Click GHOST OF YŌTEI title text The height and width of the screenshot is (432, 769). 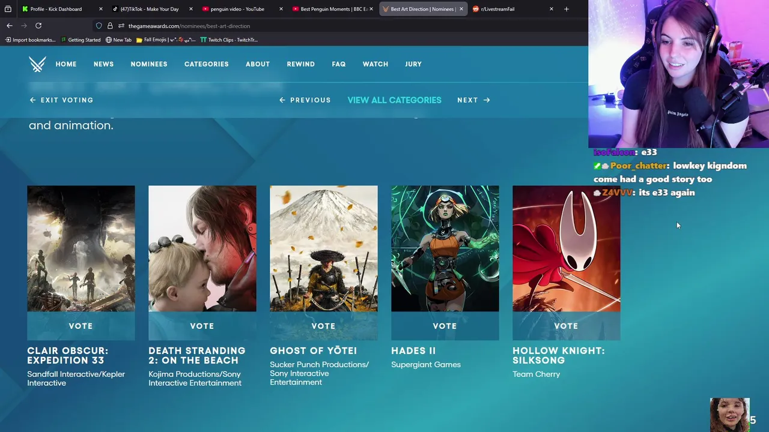click(313, 350)
